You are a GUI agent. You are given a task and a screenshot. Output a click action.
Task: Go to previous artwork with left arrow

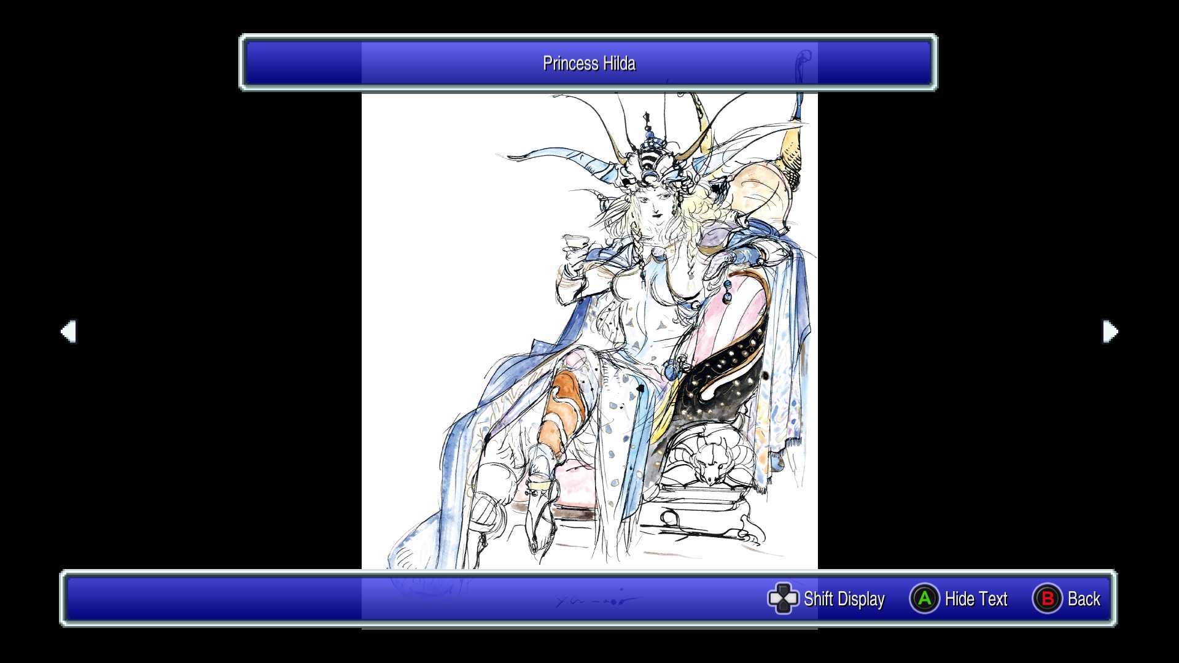[x=68, y=331]
